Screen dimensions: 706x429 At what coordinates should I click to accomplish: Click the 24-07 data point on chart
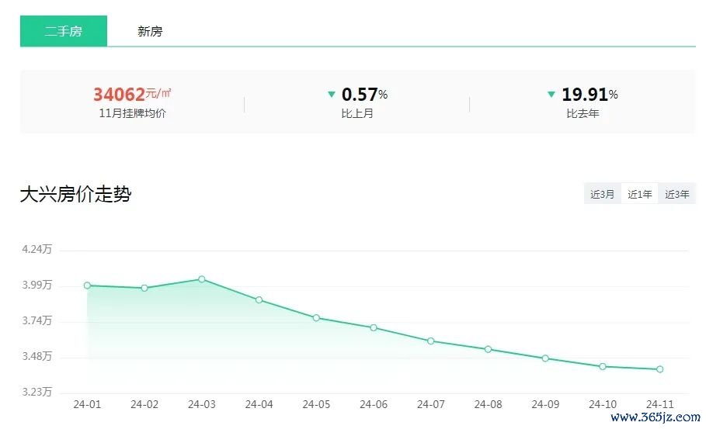pyautogui.click(x=431, y=341)
